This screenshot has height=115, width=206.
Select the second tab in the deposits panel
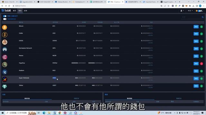click(x=76, y=98)
